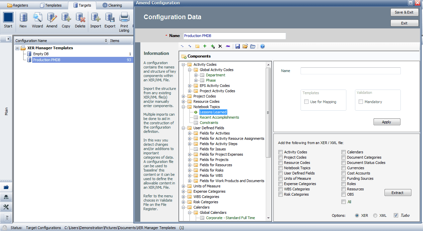
Task: Collapse Global Activity Codes node
Action: click(190, 70)
